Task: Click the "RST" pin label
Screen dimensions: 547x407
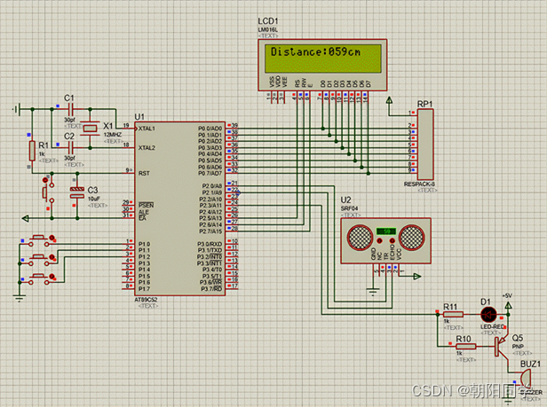Action: pyautogui.click(x=144, y=173)
